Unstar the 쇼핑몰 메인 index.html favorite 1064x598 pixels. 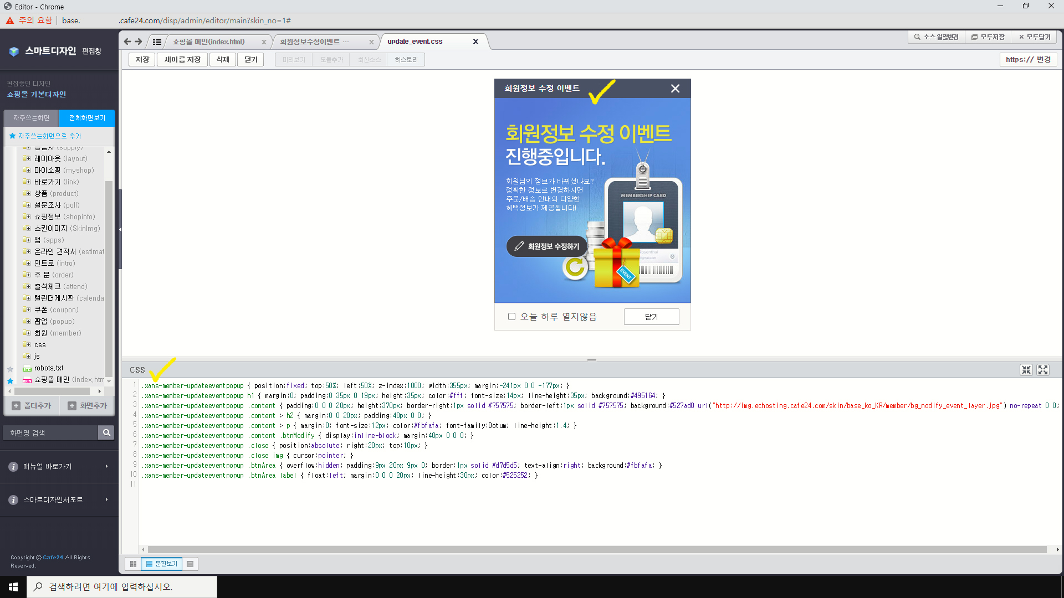click(x=10, y=380)
